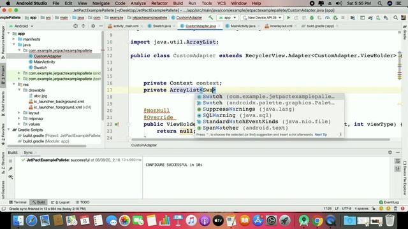Image resolution: width=408 pixels, height=229 pixels.
Task: Open SDK Manager toolbar icon
Action: (386, 18)
